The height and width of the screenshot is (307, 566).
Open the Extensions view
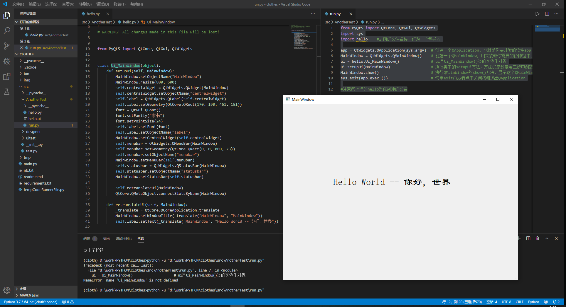(6, 76)
